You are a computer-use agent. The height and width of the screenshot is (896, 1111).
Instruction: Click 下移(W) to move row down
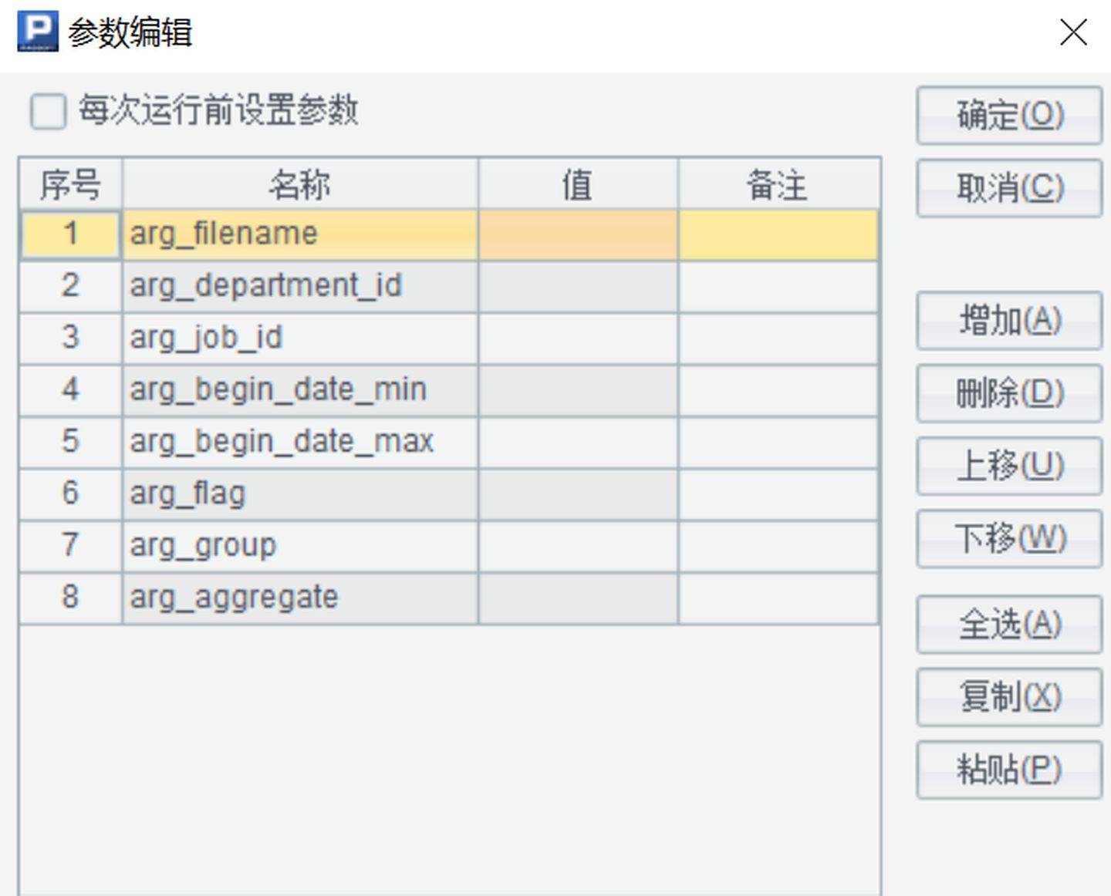pyautogui.click(x=1009, y=538)
